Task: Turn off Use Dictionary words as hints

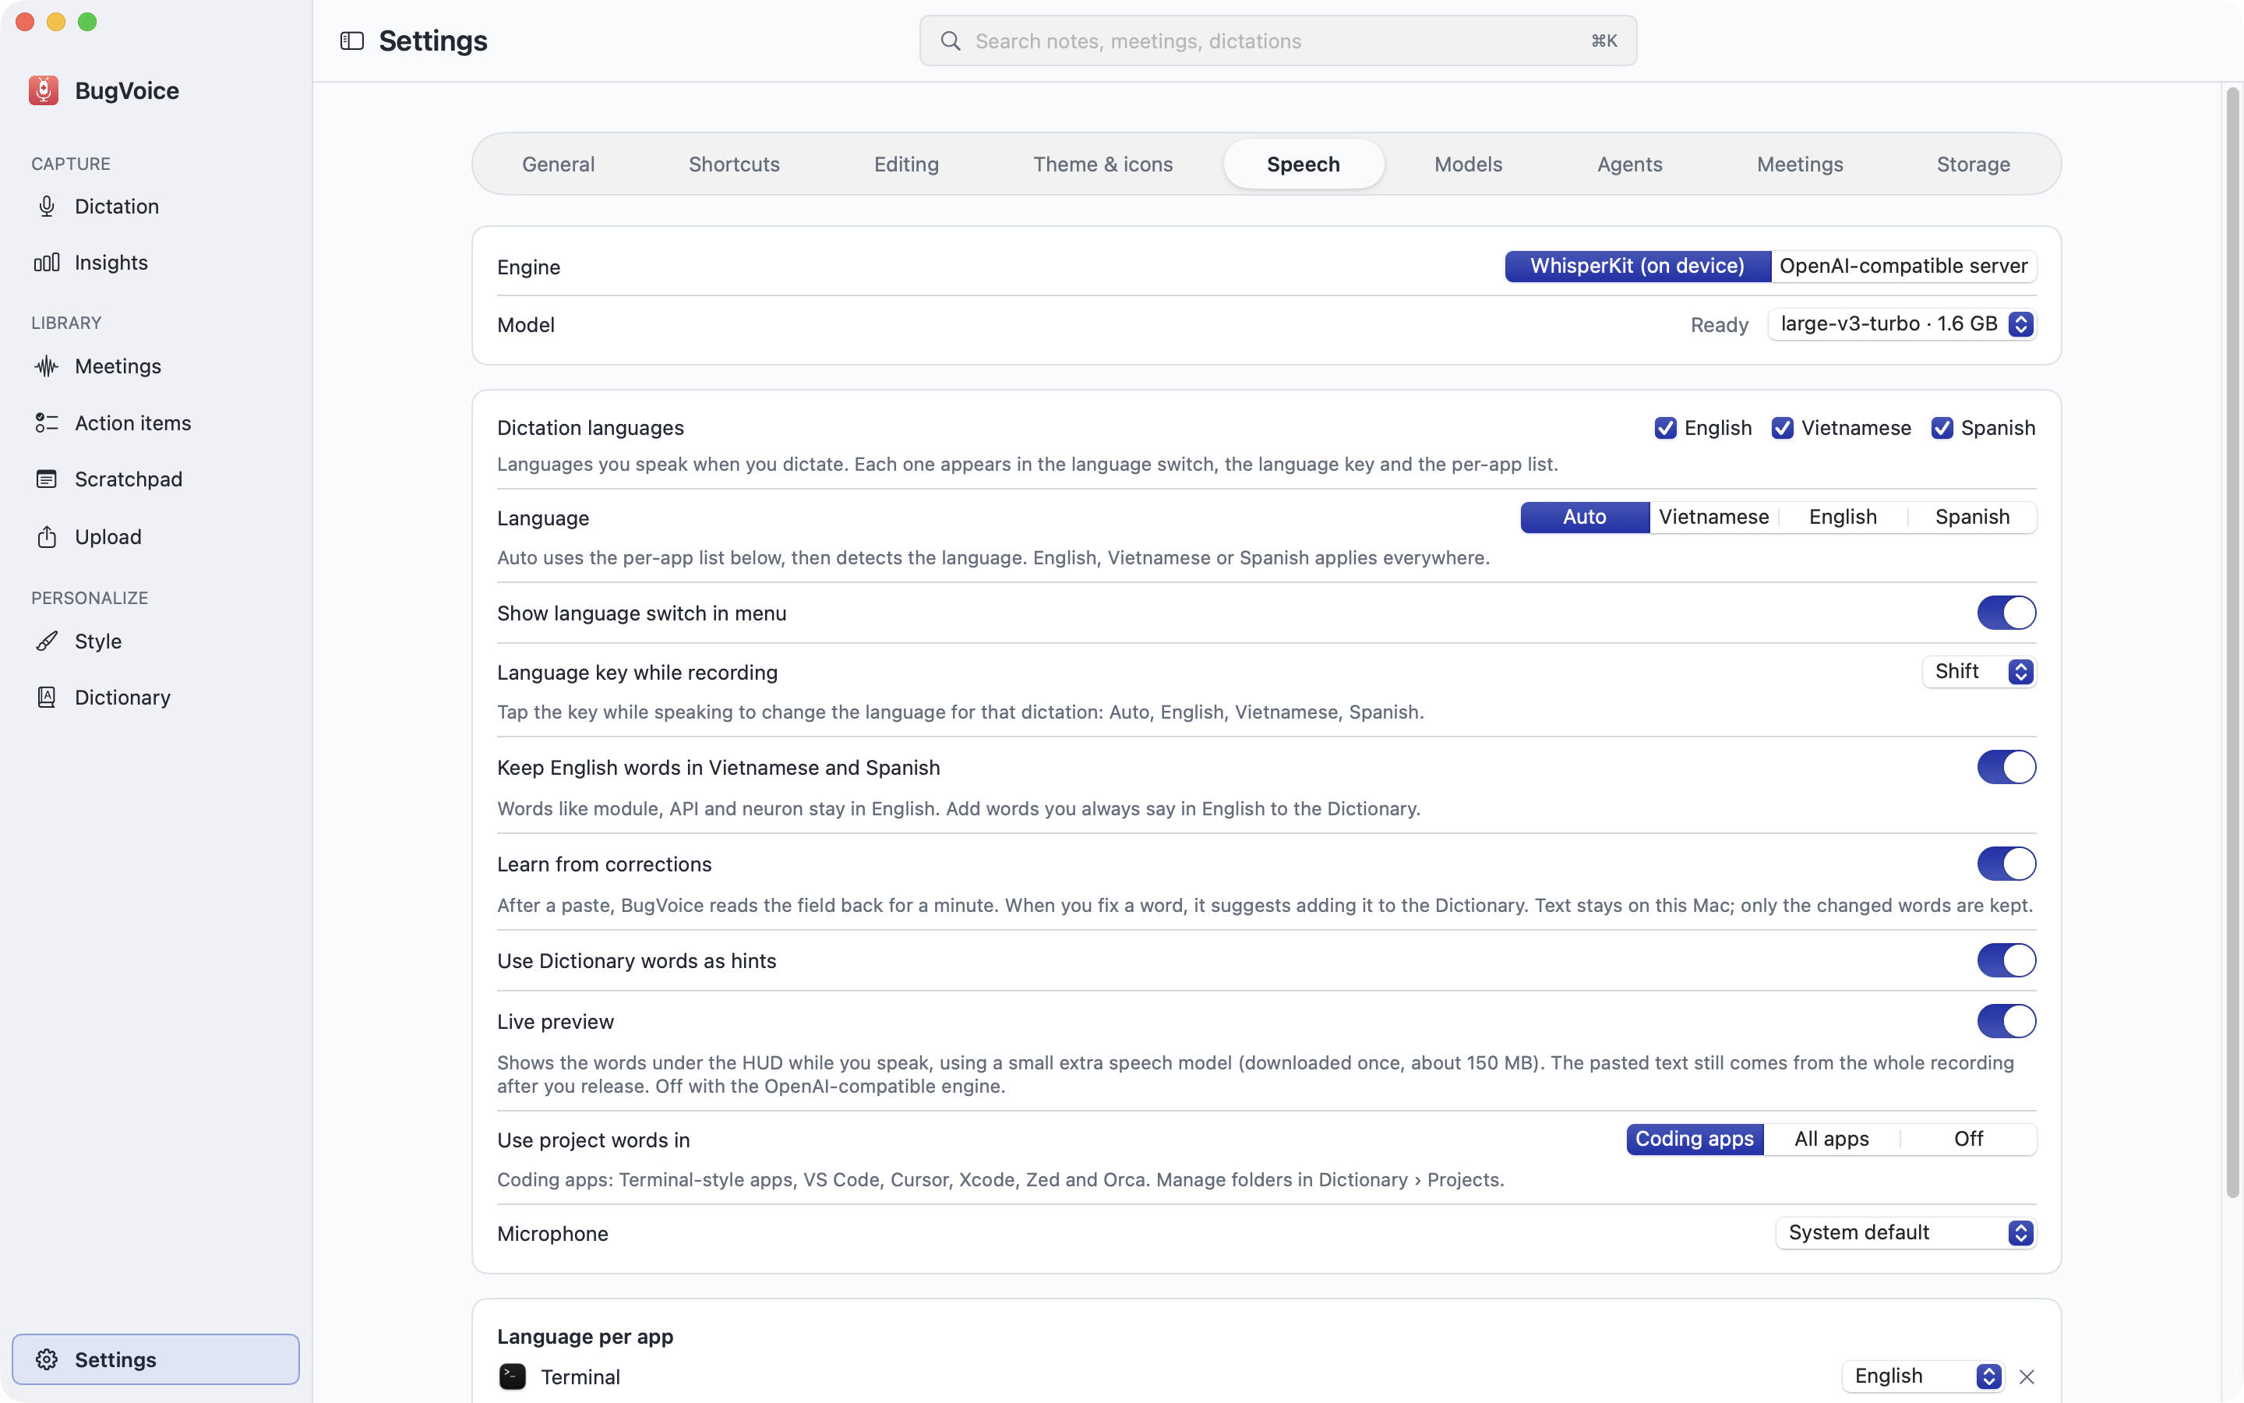Action: 2006,960
